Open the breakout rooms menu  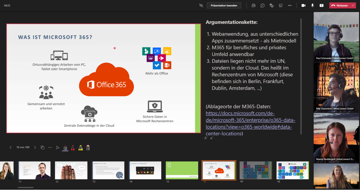[x=281, y=5]
